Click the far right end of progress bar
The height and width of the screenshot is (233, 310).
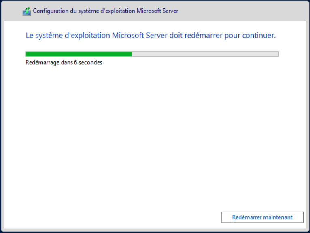coord(278,54)
